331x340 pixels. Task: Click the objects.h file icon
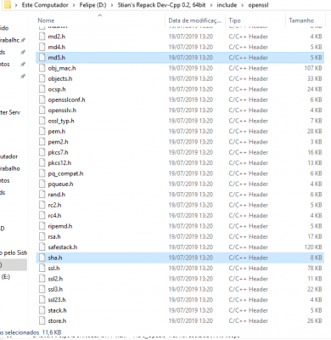click(x=42, y=79)
